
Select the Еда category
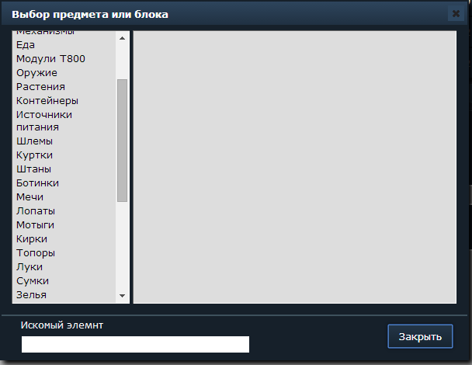coord(26,45)
